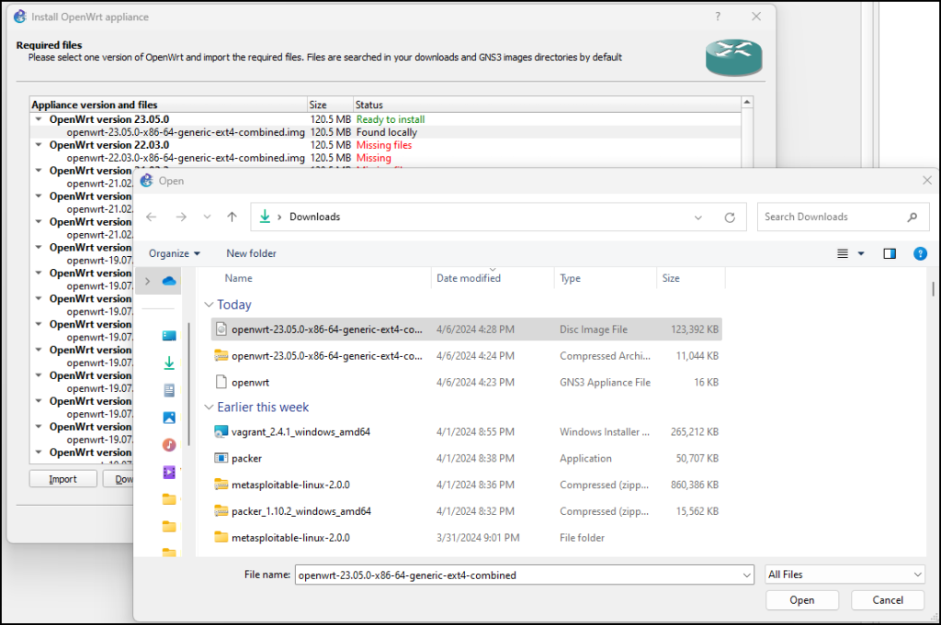Expand the OneDrive navigation node
The height and width of the screenshot is (625, 941).
[x=148, y=281]
